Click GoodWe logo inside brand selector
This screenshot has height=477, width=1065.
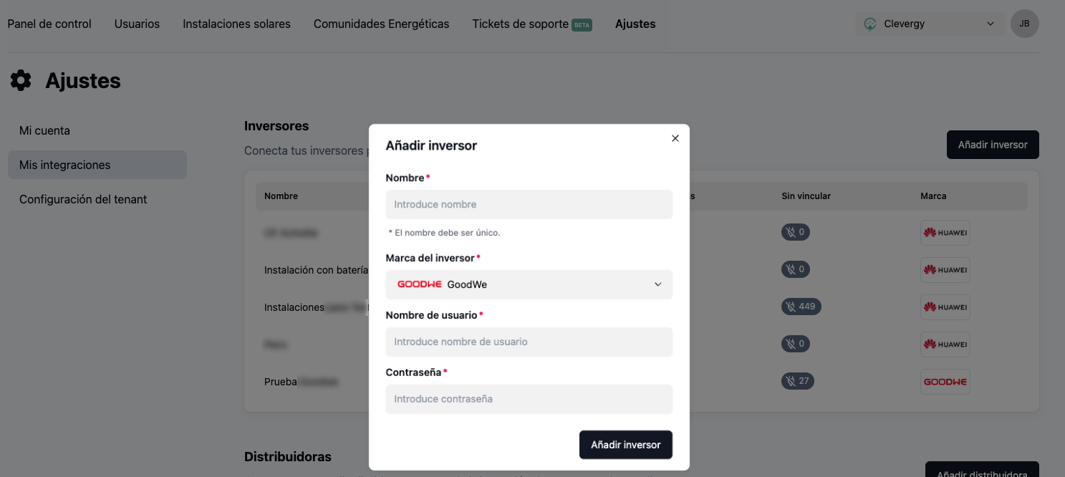click(420, 284)
